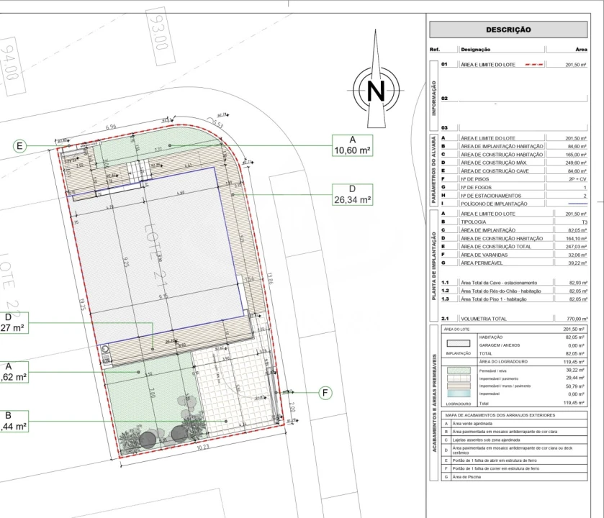Click the cyan Impermeável swatch
The image size is (604, 518).
(459, 394)
